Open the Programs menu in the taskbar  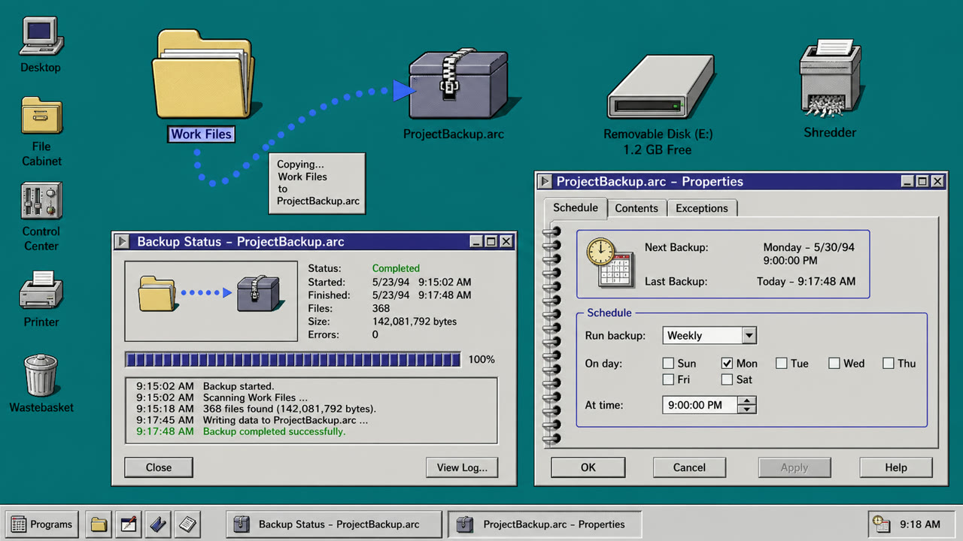(x=42, y=524)
